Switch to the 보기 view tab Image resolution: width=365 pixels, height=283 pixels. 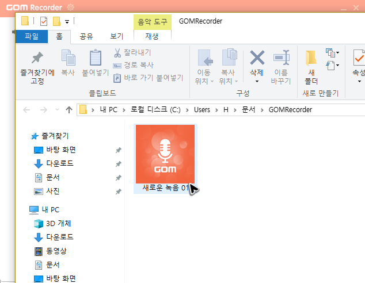[116, 36]
